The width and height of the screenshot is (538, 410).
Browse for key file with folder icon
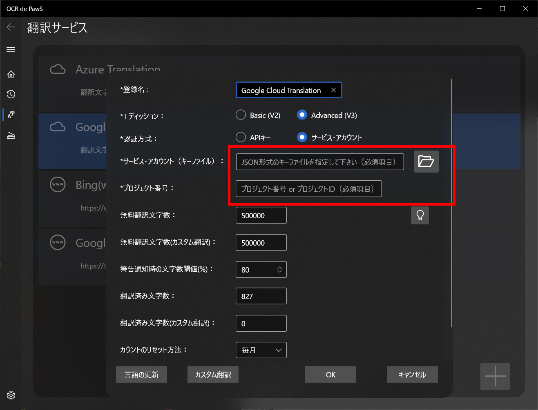point(426,162)
